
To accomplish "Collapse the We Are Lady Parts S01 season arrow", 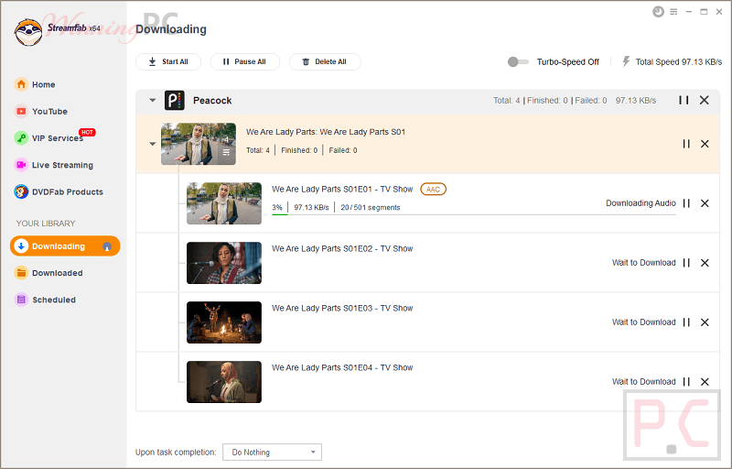I will coord(152,144).
